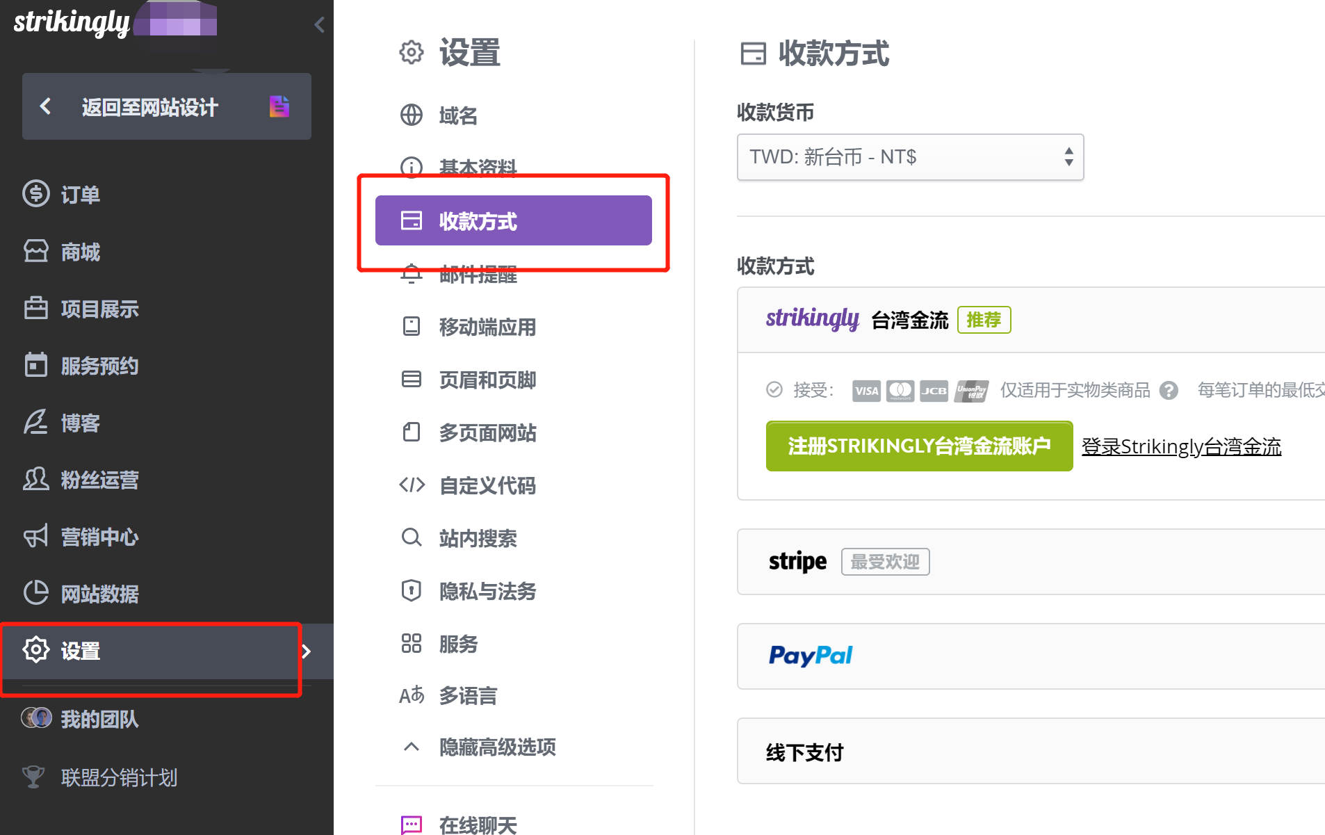Screen dimensions: 1325x835
Task: Open the 商城 sidebar entry
Action: coord(81,252)
